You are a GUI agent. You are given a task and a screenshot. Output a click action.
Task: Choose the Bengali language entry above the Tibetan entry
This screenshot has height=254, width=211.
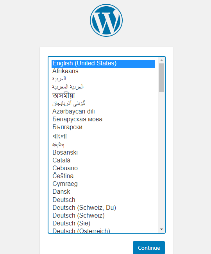(x=103, y=136)
